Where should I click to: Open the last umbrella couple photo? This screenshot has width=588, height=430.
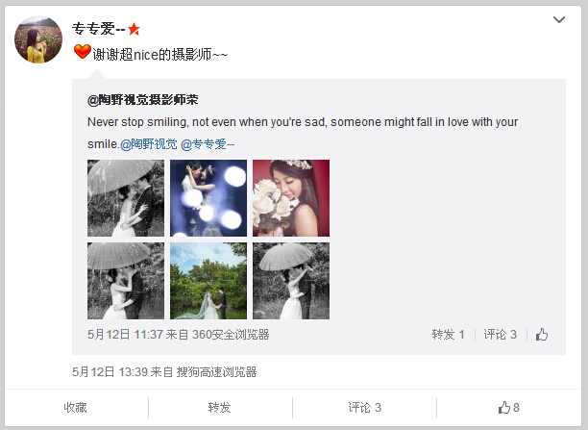click(x=291, y=281)
